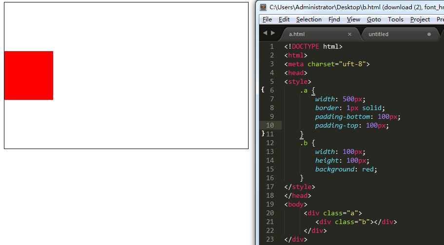Open the Edit menu
The width and height of the screenshot is (444, 245).
[x=284, y=19]
